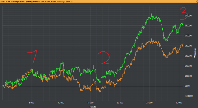Click the "After 26 ноября 2017 г. (18:00)" filter text

coord(19,2)
